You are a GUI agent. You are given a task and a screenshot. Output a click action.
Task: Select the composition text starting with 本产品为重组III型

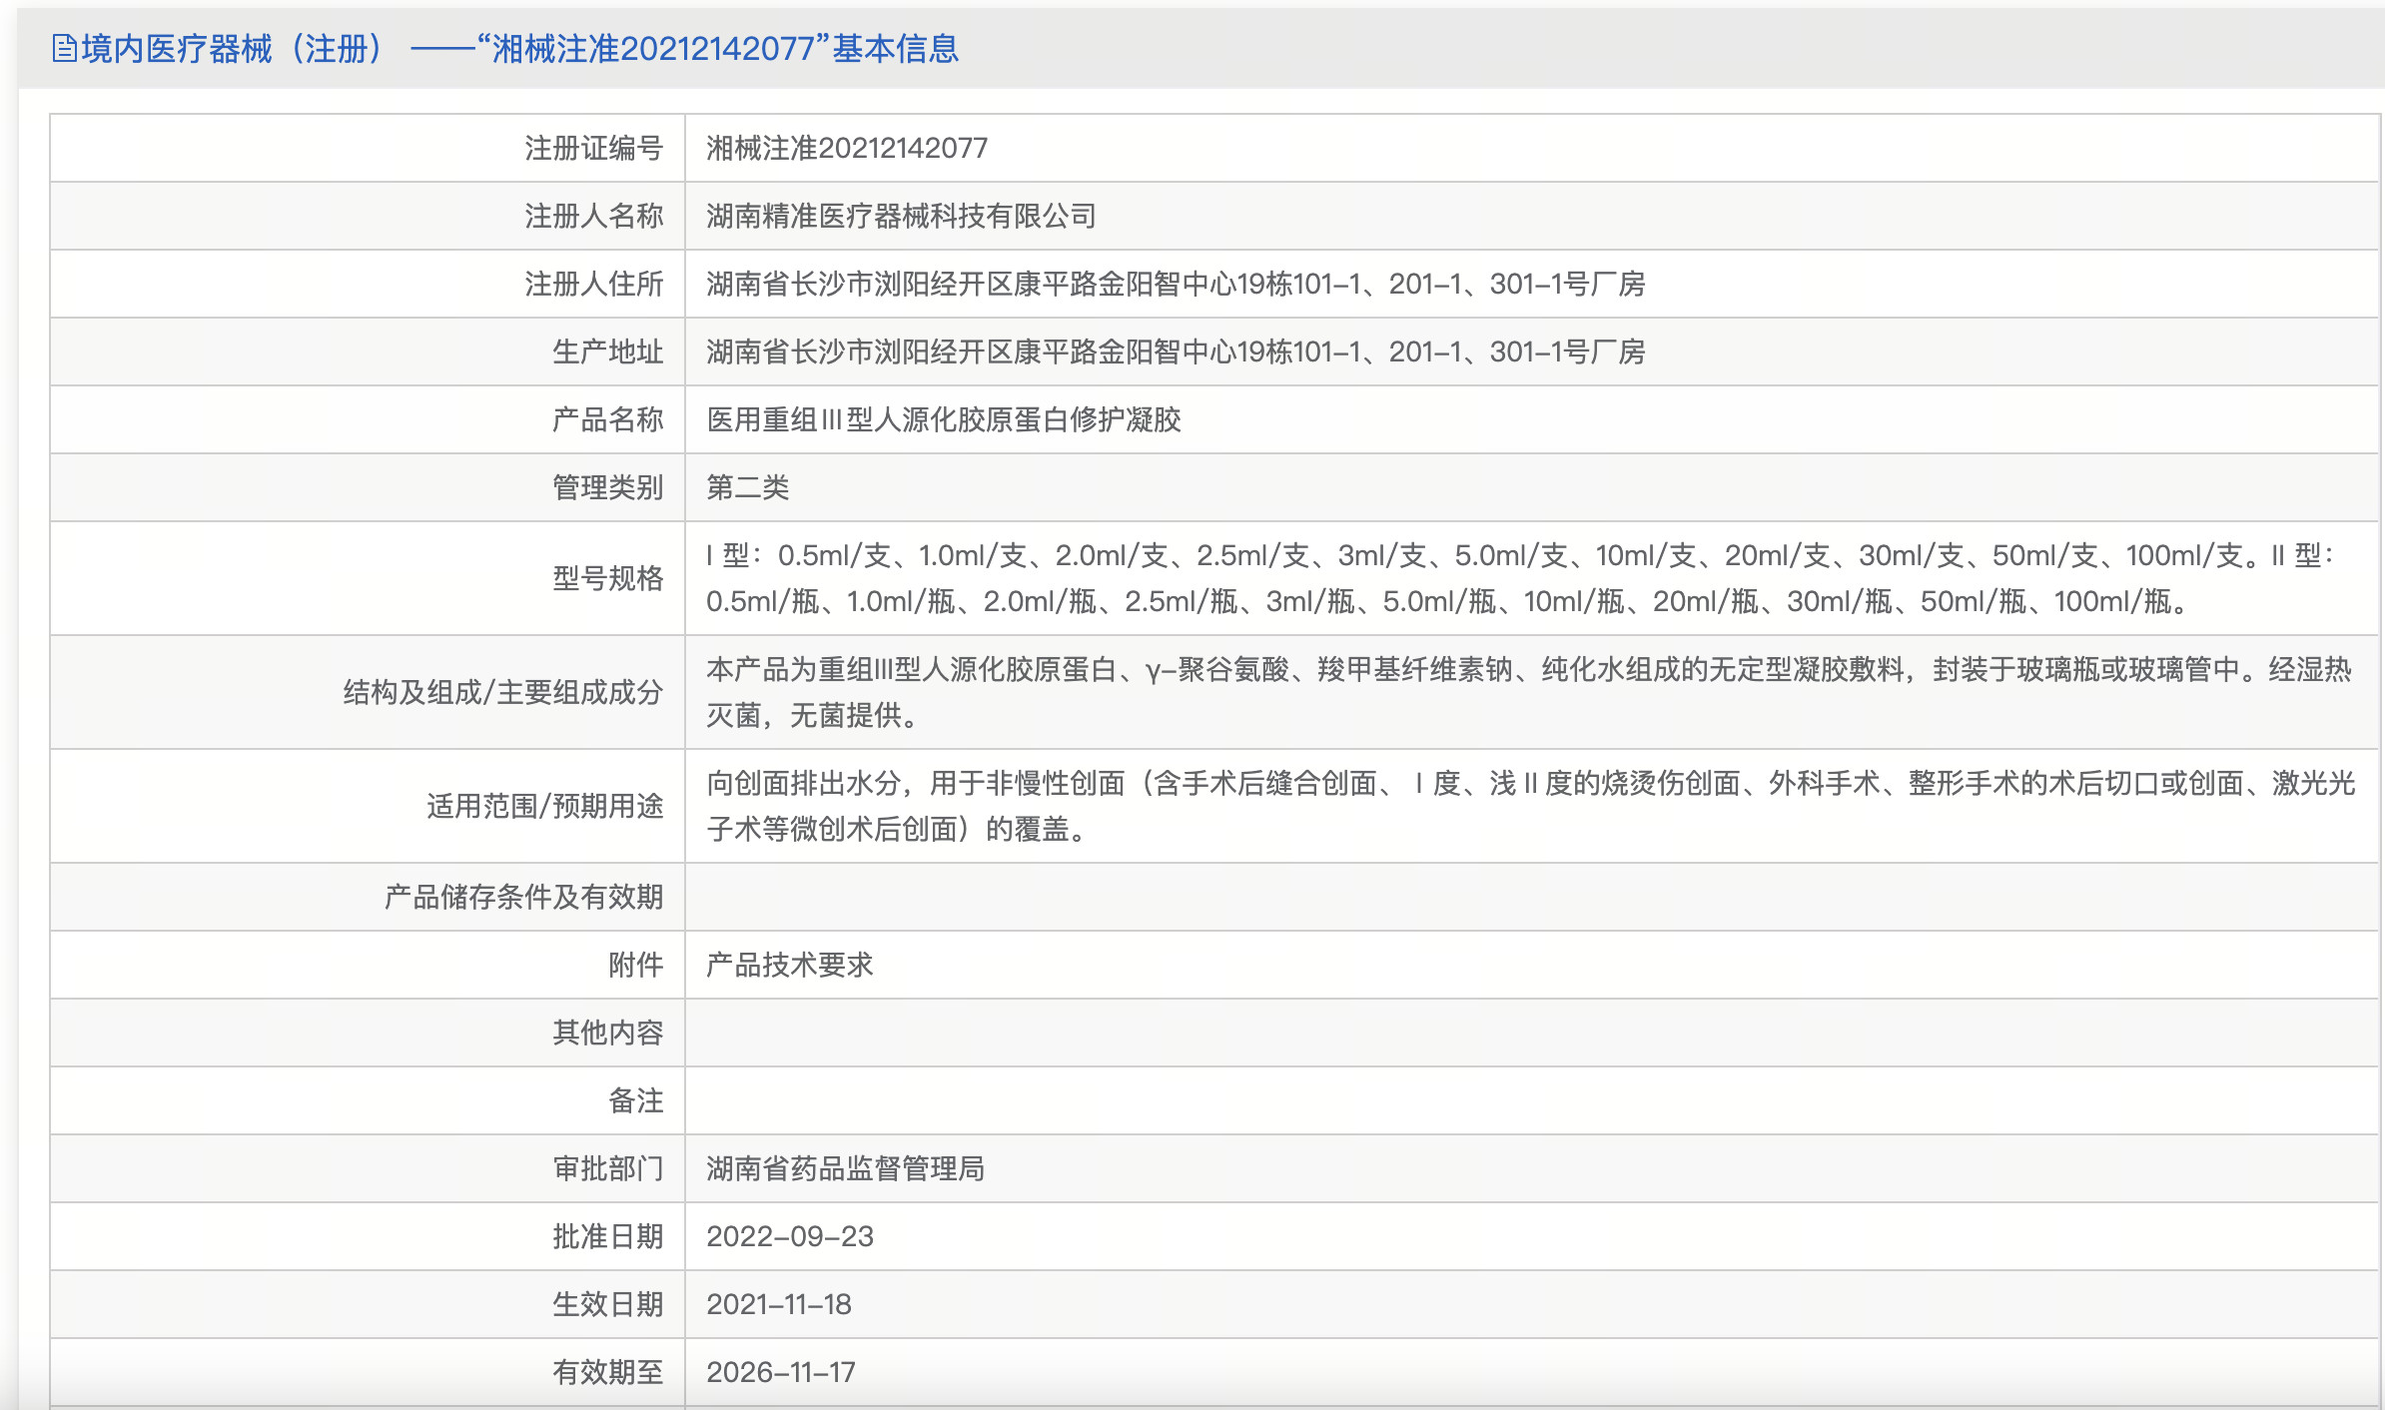click(1529, 692)
